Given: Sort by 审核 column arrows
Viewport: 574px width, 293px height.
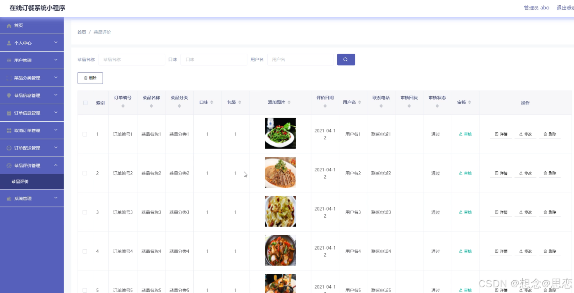Looking at the screenshot, I should click(x=469, y=102).
